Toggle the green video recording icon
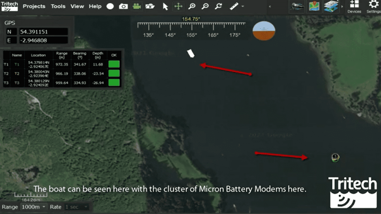 click(x=136, y=6)
